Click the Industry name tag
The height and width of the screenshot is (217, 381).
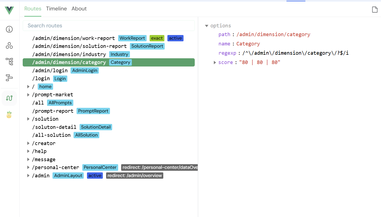[x=120, y=54]
